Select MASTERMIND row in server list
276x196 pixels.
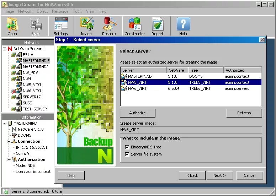[x=191, y=76]
